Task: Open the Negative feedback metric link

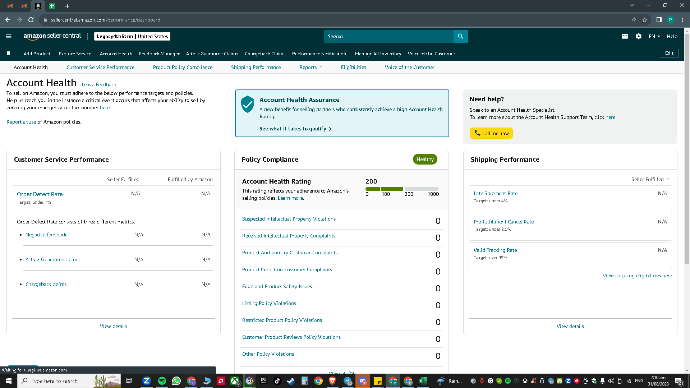Action: click(46, 235)
